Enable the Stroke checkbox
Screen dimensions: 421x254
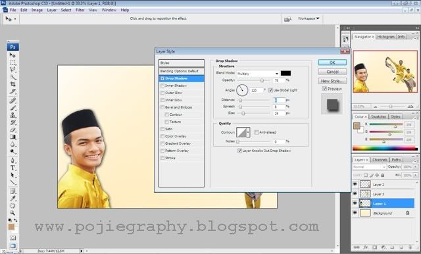point(162,158)
